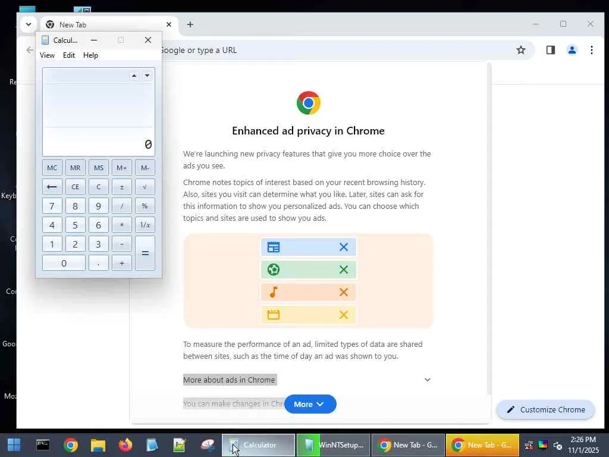
Task: Open Chrome three-dot menu
Action: (591, 50)
